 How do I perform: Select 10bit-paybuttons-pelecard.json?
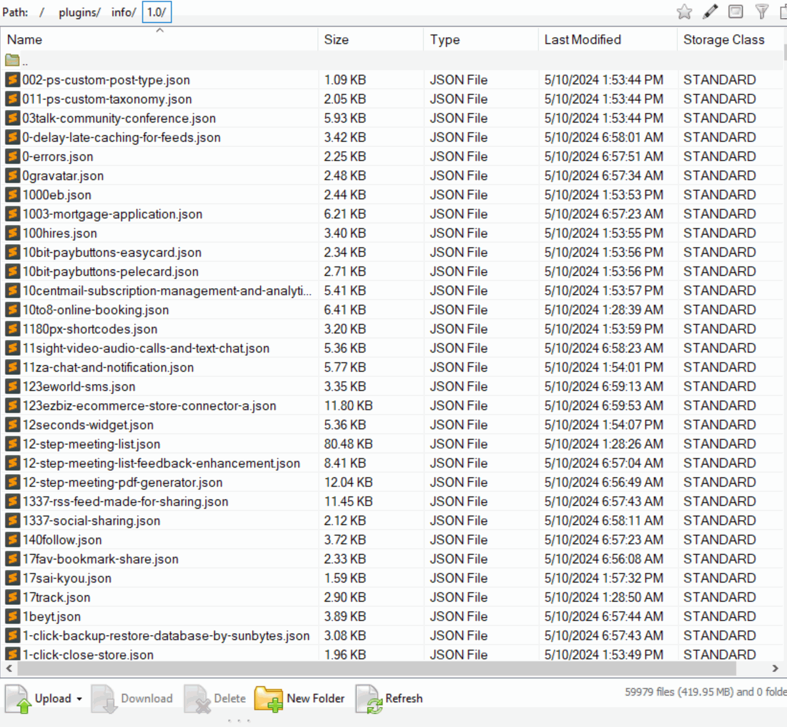pyautogui.click(x=111, y=272)
